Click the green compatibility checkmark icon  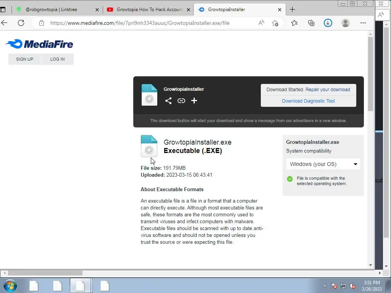290,179
